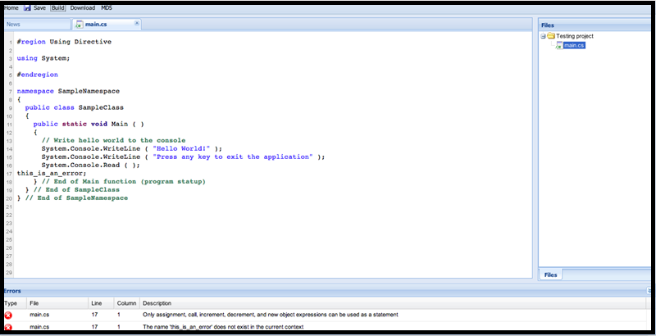The height and width of the screenshot is (336, 656).
Task: Select the Files tab at panel bottom
Action: [x=550, y=275]
